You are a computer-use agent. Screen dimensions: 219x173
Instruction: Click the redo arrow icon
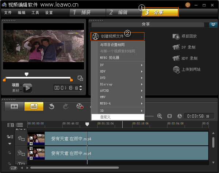[x=66, y=107]
